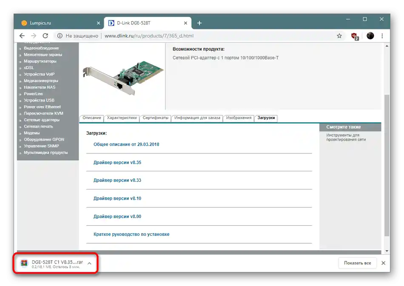Open the Сертификаты tab

(155, 118)
